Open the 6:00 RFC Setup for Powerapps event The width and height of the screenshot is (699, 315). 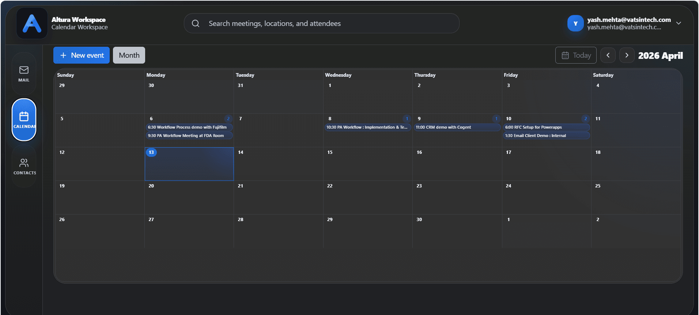click(546, 127)
